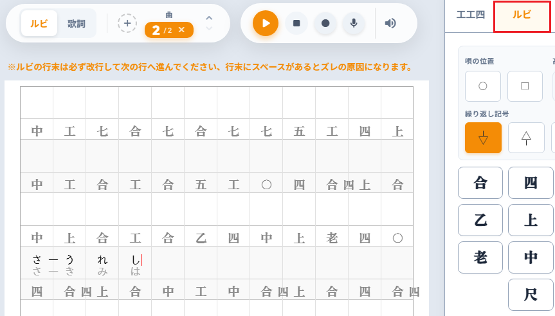Click the orange ルビ line-break warning notice
The height and width of the screenshot is (316, 555).
[210, 67]
